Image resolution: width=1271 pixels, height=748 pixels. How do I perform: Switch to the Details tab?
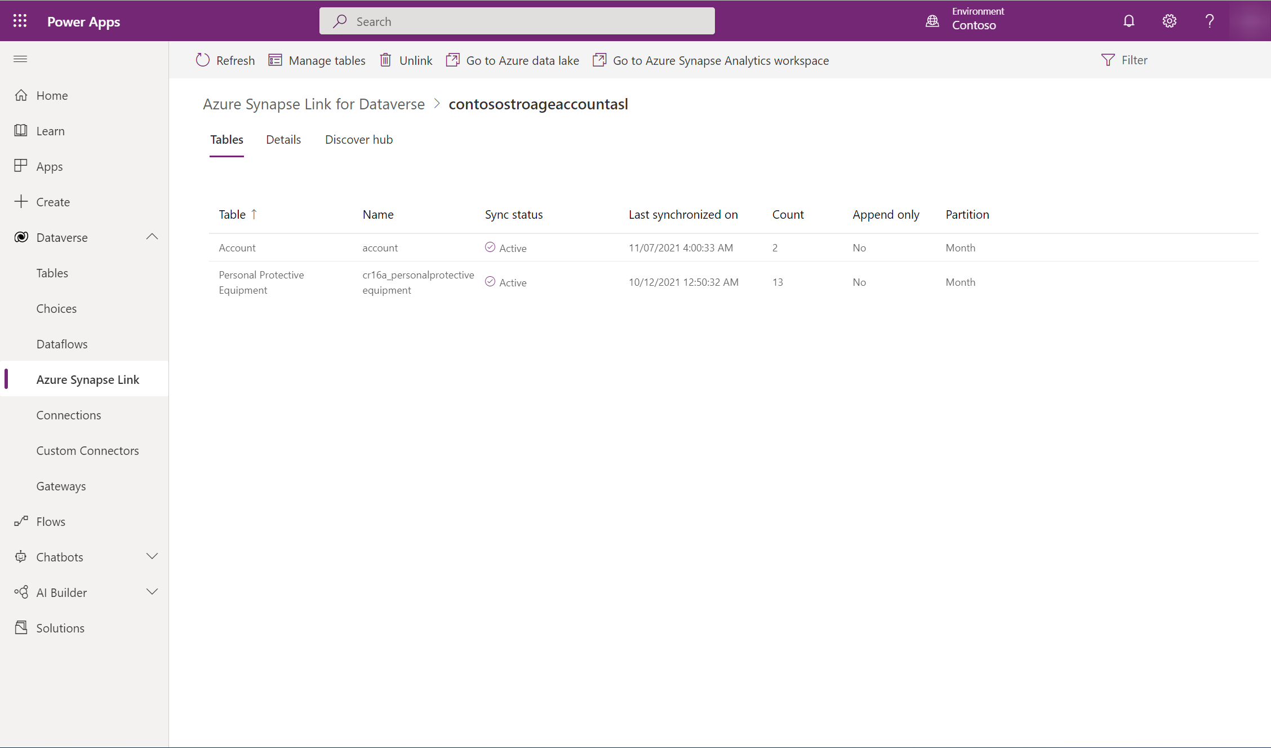[x=284, y=139]
